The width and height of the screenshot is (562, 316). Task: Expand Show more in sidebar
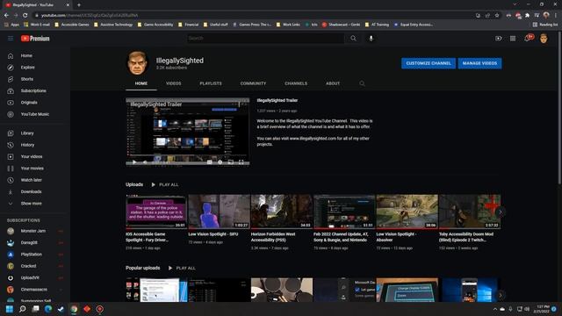click(35, 204)
